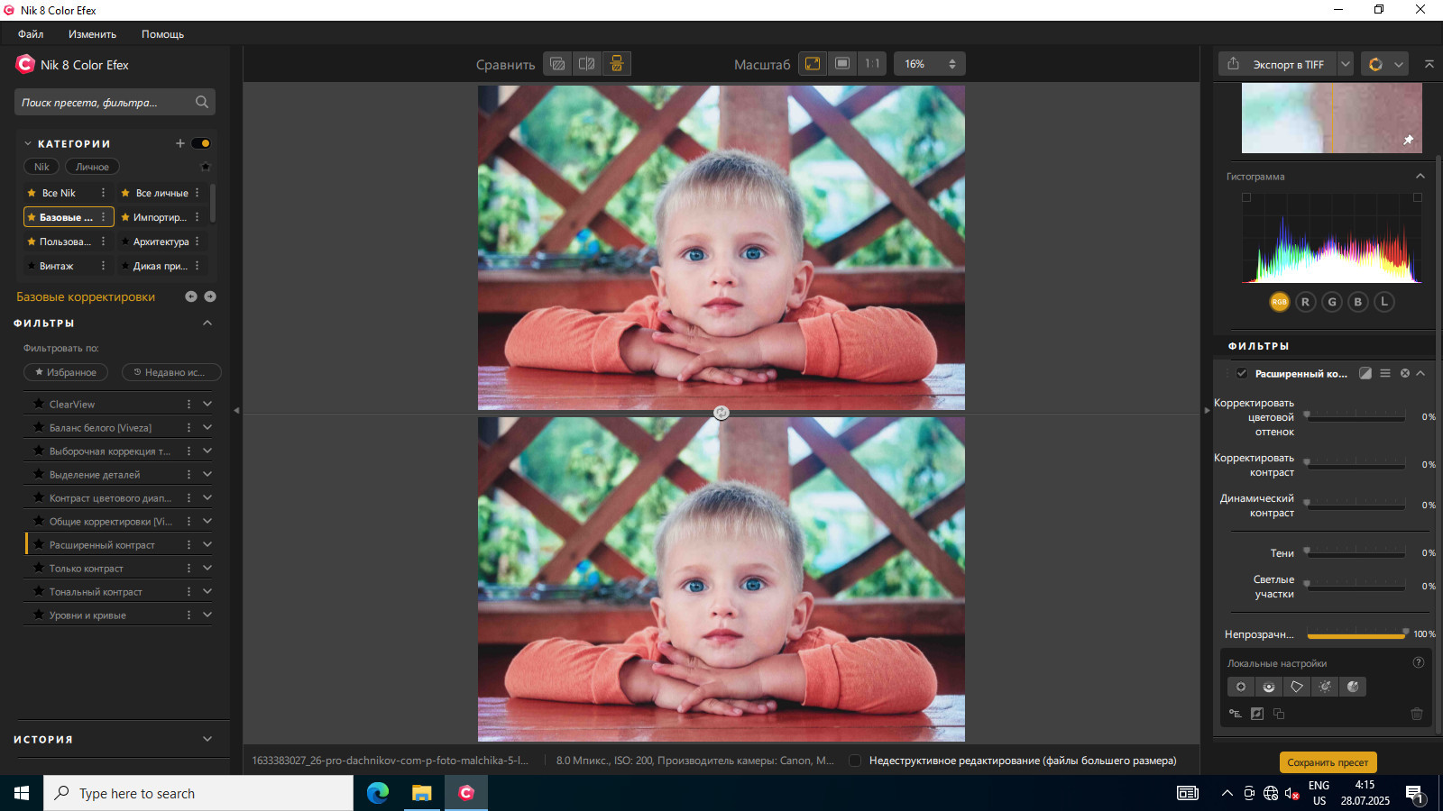Expand the История panel
Viewport: 1443px width, 811px height.
207,739
